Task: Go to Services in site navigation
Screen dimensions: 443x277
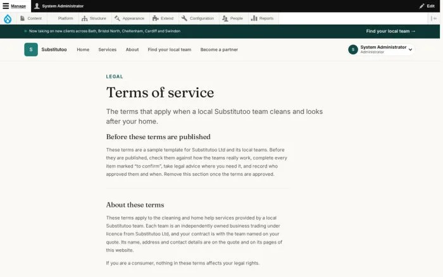Action: (x=108, y=50)
